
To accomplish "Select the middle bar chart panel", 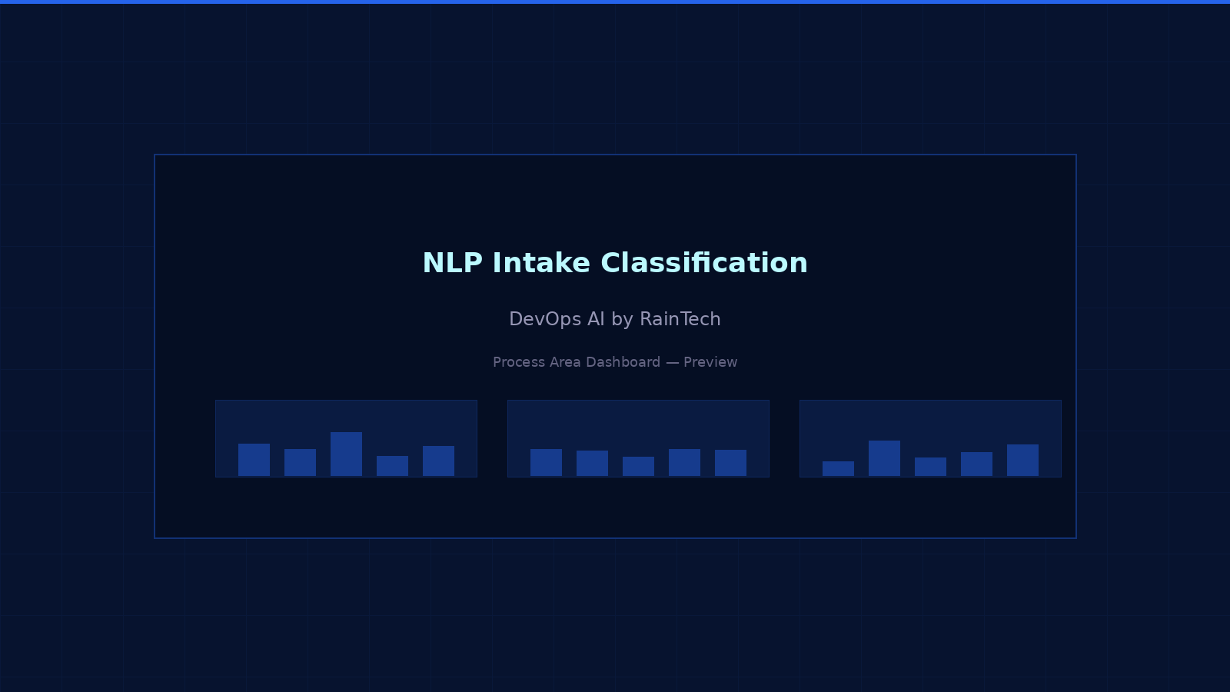I will (638, 438).
